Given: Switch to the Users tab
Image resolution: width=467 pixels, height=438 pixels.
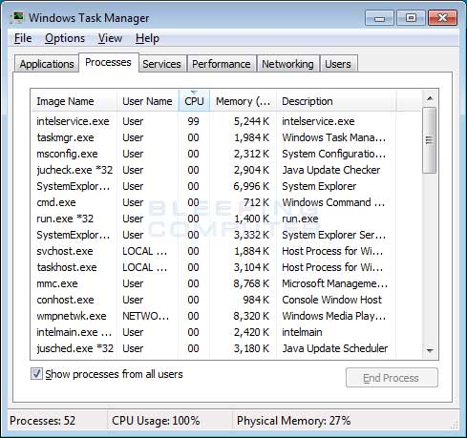Looking at the screenshot, I should 338,64.
